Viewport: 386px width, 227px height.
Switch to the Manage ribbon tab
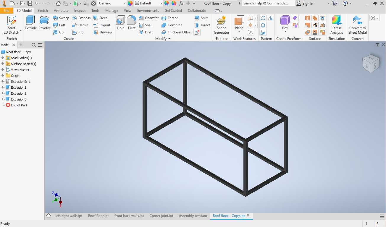[x=112, y=11]
